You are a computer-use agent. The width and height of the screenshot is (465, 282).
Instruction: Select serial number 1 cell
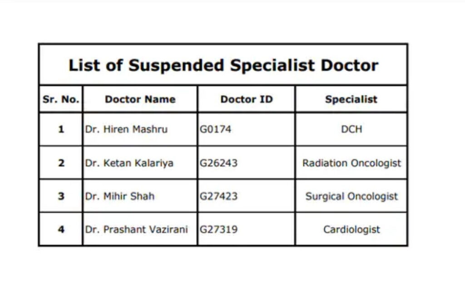(61, 129)
